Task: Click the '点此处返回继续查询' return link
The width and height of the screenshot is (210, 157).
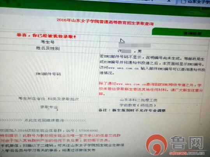Action: tap(44, 120)
